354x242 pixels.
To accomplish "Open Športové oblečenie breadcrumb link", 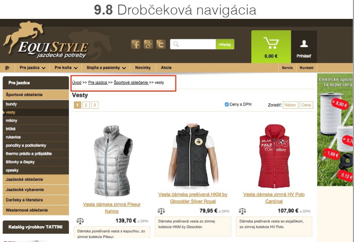I will click(x=131, y=82).
